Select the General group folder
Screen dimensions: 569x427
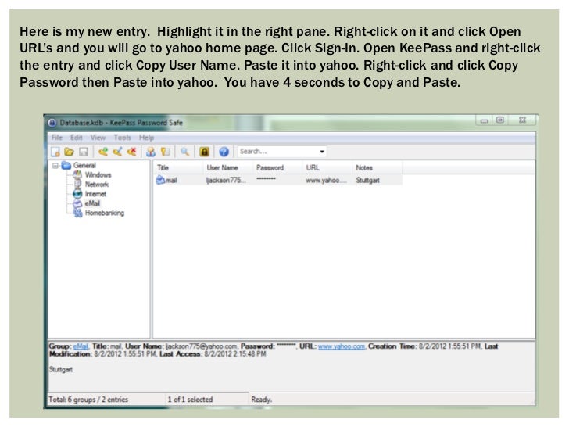point(79,166)
